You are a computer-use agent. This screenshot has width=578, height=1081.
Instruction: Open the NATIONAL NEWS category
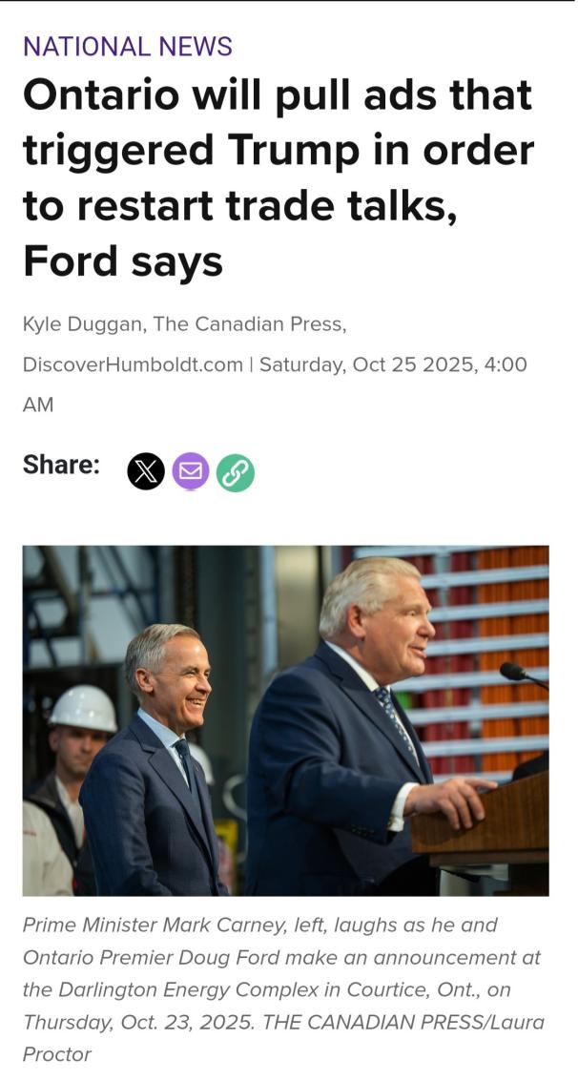click(128, 47)
